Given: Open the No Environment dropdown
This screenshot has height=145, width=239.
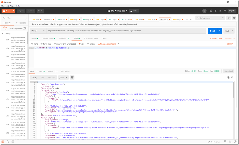Looking at the screenshot, I should point(210,18).
